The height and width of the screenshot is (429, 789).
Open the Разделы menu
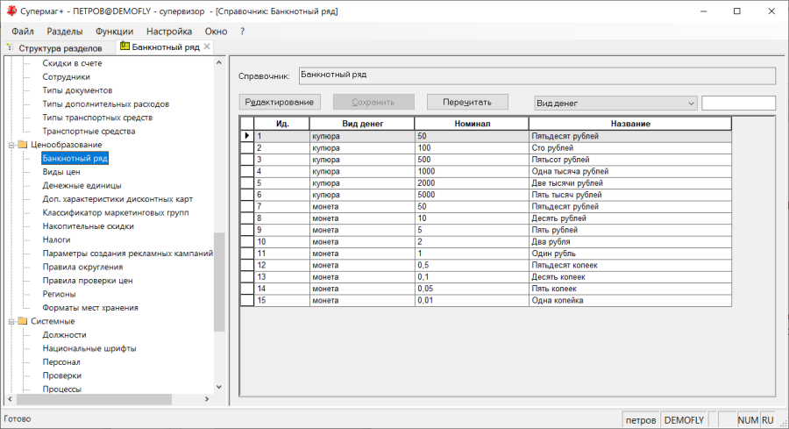[65, 31]
